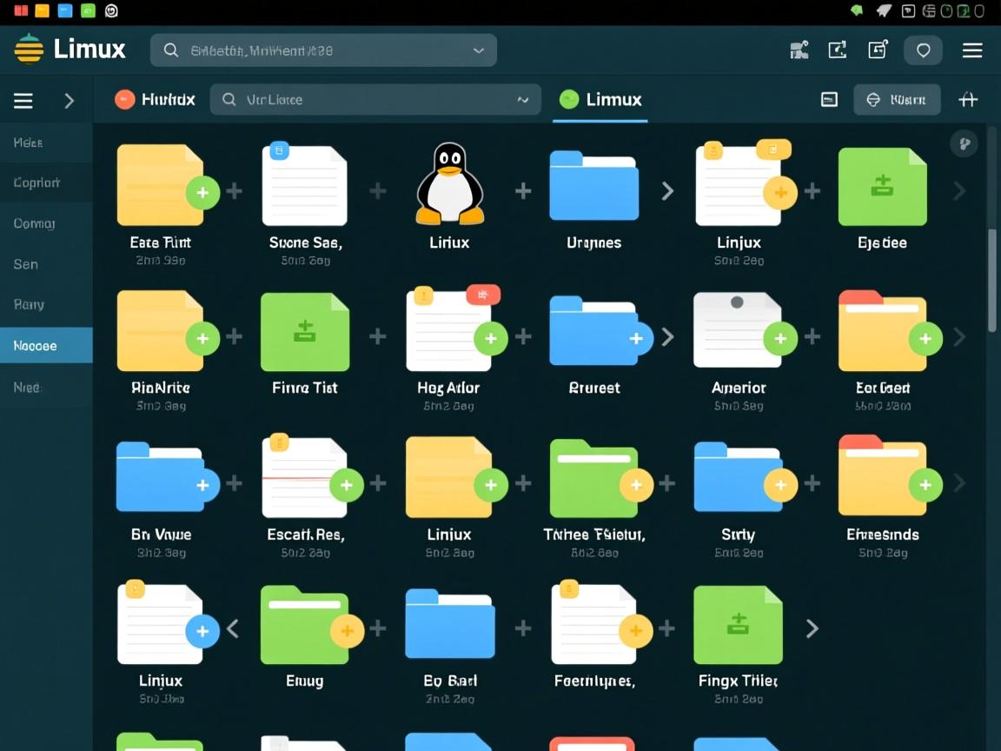Switch to the Hurhdx tab
Image resolution: width=1001 pixels, height=751 pixels.
coord(155,99)
